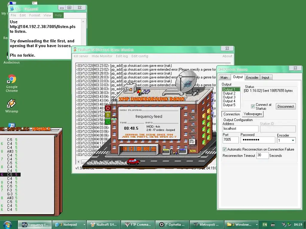This screenshot has width=306, height=229.
Task: Click the Port field showing 7005
Action: coord(230,140)
